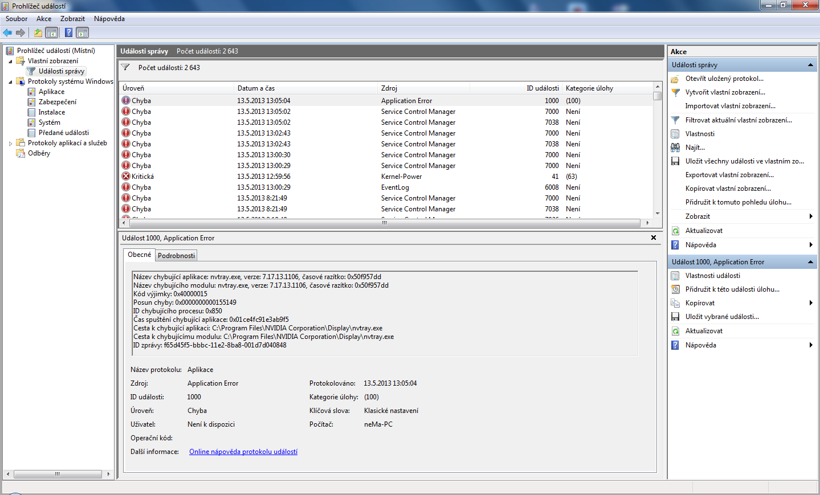Image resolution: width=820 pixels, height=495 pixels.
Task: Toggle the action pane toolbar icon
Action: tap(83, 32)
